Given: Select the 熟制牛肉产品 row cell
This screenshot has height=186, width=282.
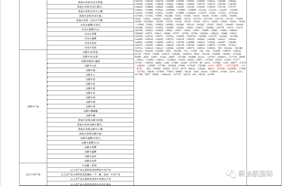Looking at the screenshot, I should click(90, 170).
